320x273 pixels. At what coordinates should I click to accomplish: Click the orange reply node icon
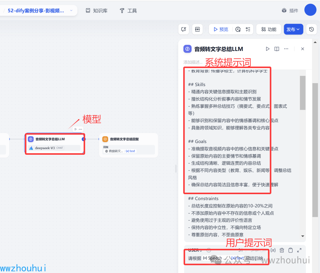[105, 139]
